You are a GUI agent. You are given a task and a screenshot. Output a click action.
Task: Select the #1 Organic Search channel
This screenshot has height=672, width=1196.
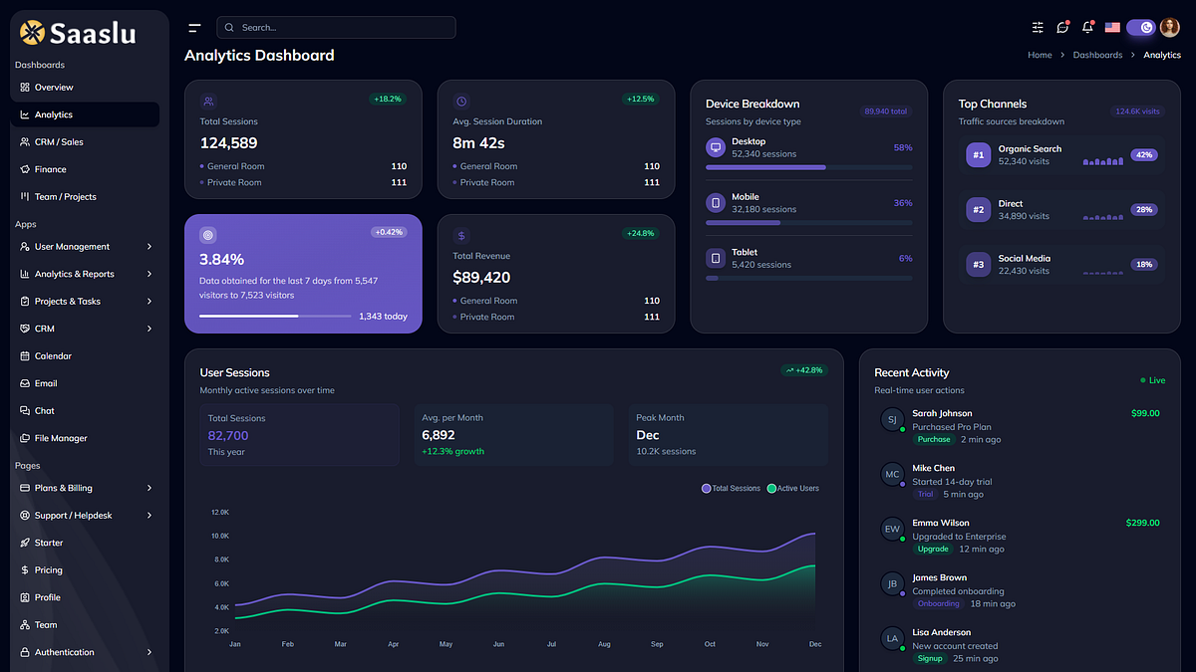(x=1061, y=155)
